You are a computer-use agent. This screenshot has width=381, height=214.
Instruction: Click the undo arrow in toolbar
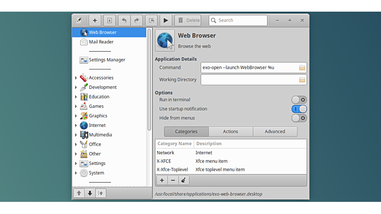pyautogui.click(x=124, y=21)
